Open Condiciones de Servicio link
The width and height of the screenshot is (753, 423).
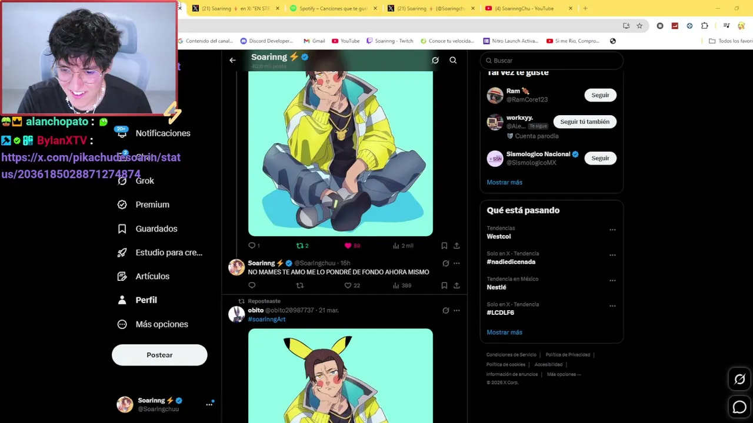[511, 355]
